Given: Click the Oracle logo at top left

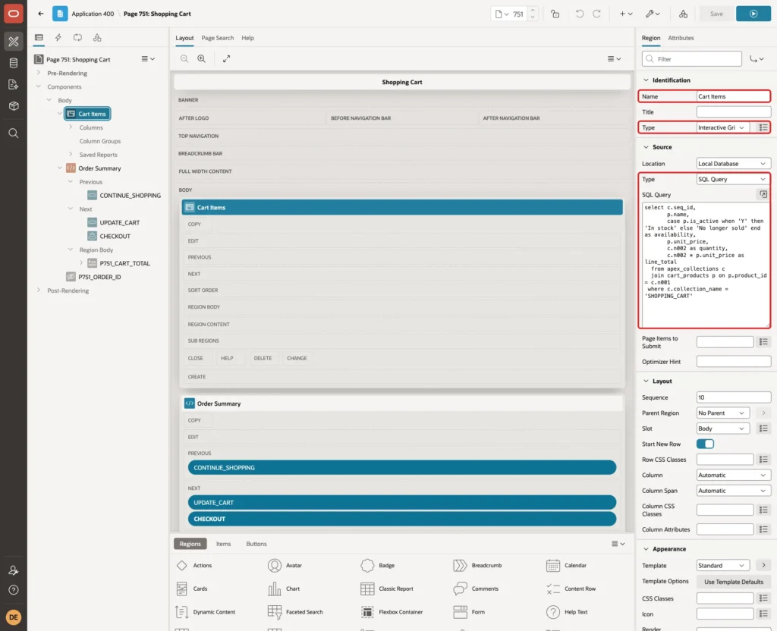Looking at the screenshot, I should [14, 14].
